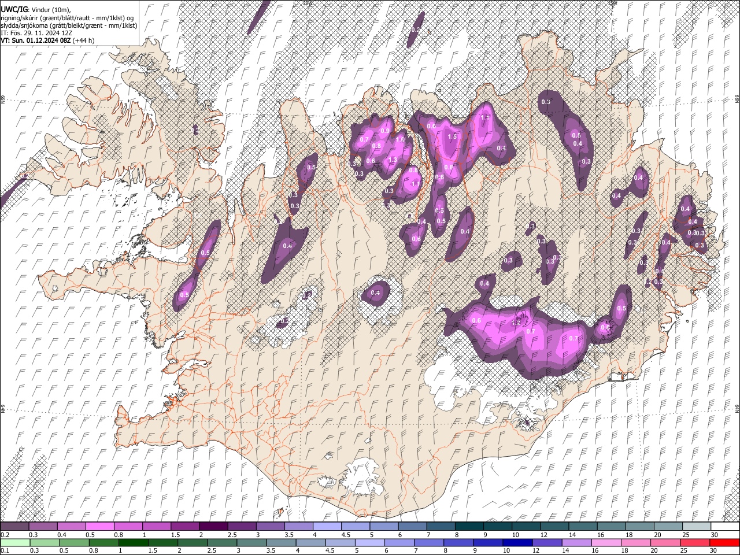The image size is (740, 555).
Task: Select the 3–3.5 lavender-purple snow swatch
Action: [270, 527]
